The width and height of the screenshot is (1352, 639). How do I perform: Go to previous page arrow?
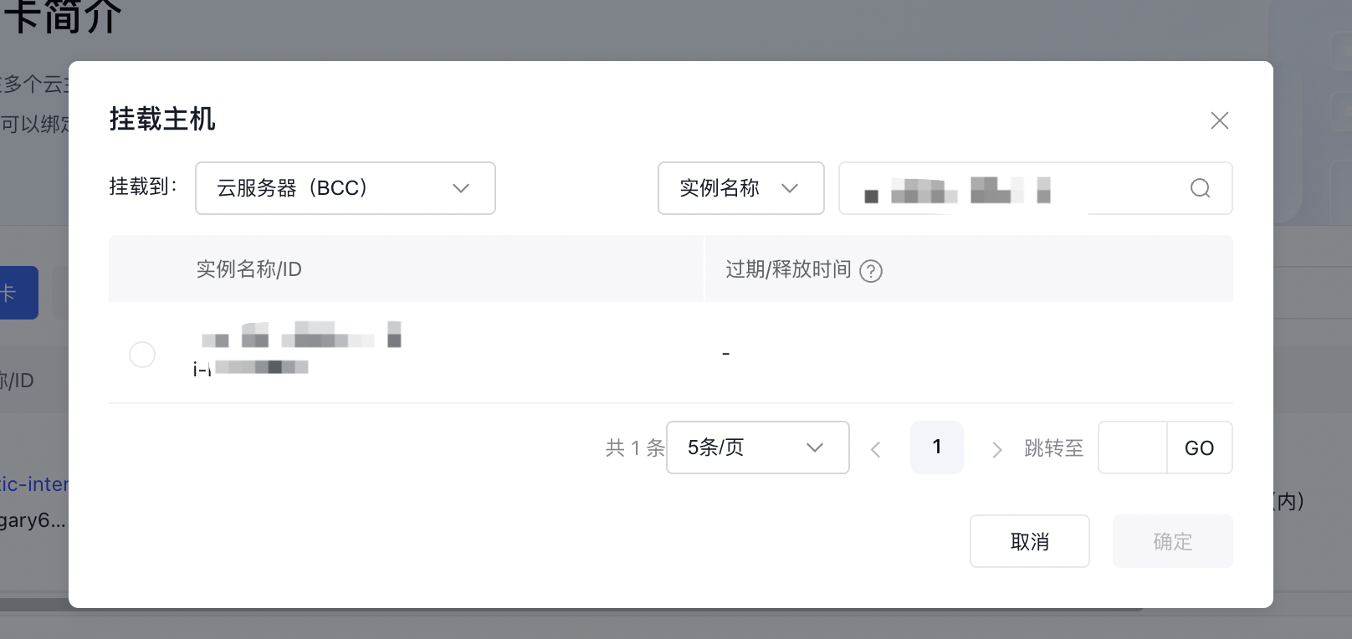pyautogui.click(x=876, y=449)
